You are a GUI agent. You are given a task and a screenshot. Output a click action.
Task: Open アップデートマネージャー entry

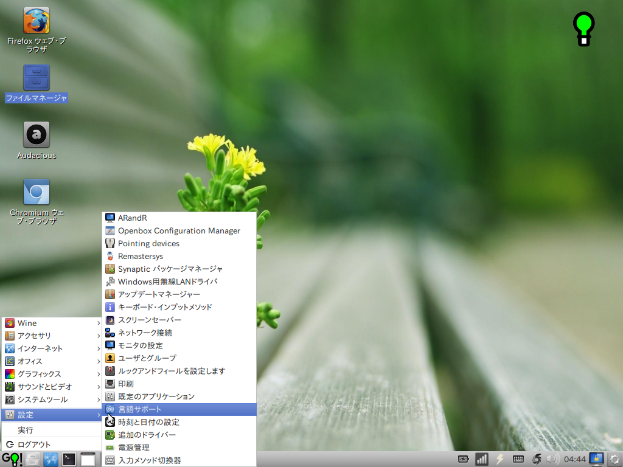(179, 294)
